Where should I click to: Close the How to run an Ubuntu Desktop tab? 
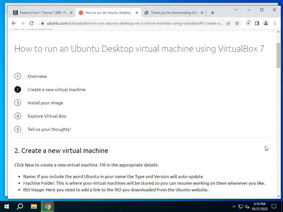[x=137, y=13]
